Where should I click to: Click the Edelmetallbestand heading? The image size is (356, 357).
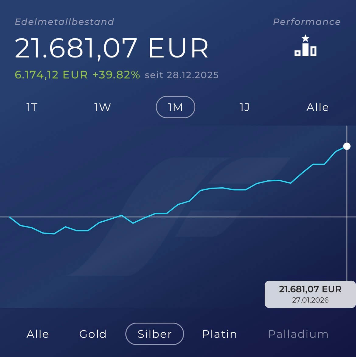click(65, 22)
